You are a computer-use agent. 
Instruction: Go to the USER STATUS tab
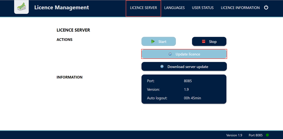[203, 8]
